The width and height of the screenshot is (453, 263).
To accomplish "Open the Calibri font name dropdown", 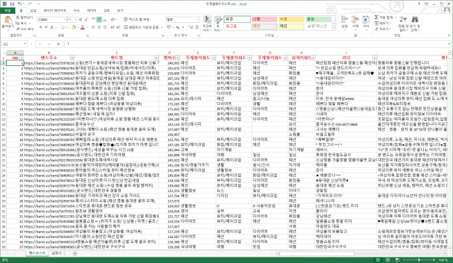I will point(65,19).
